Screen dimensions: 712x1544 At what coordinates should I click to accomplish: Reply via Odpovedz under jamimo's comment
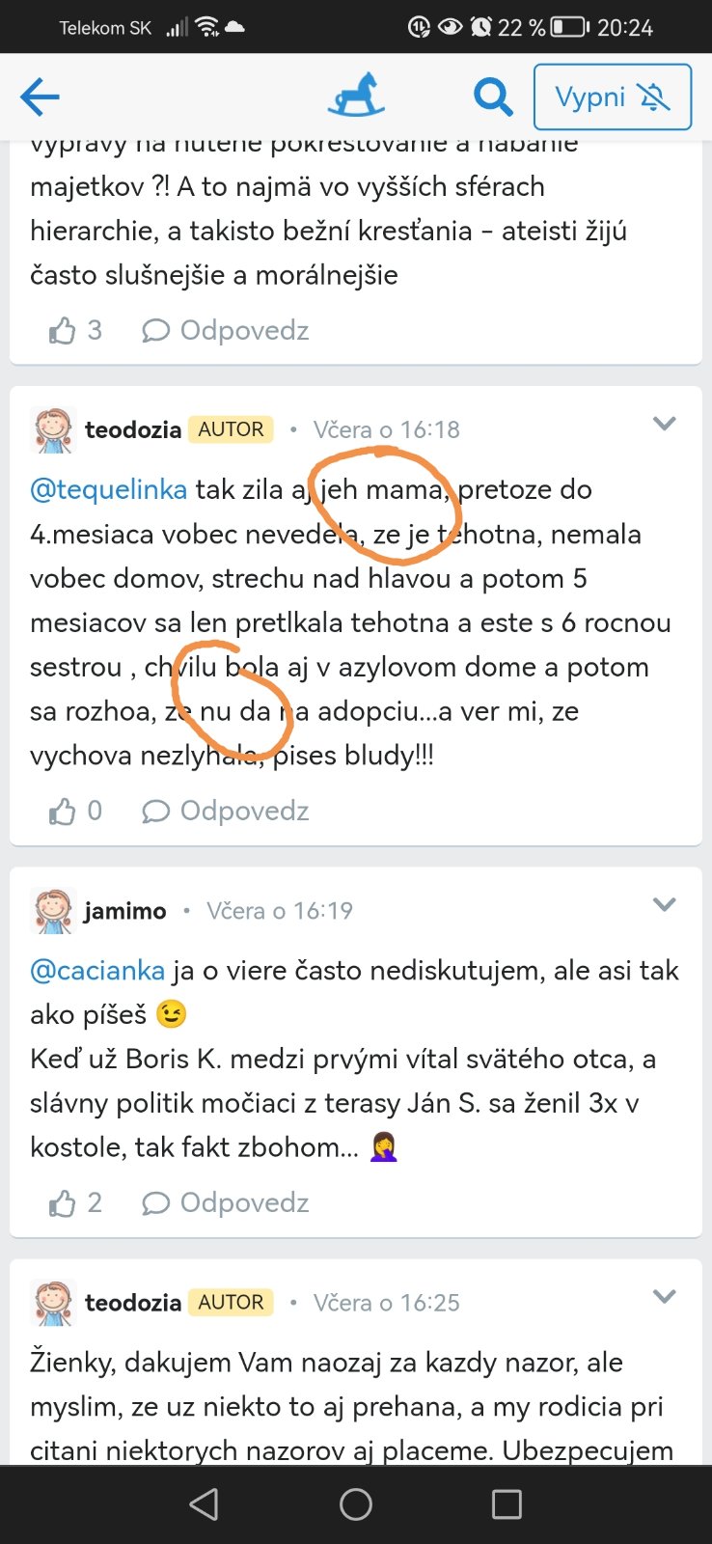point(226,1203)
